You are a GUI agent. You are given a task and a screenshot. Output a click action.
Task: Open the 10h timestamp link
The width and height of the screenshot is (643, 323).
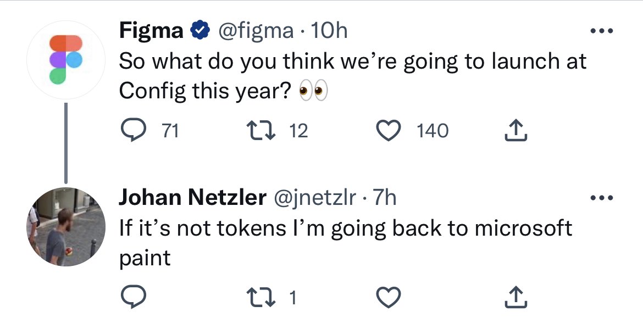pyautogui.click(x=329, y=31)
